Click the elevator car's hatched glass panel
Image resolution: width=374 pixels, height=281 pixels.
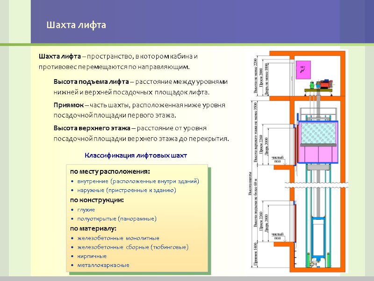click(x=318, y=133)
